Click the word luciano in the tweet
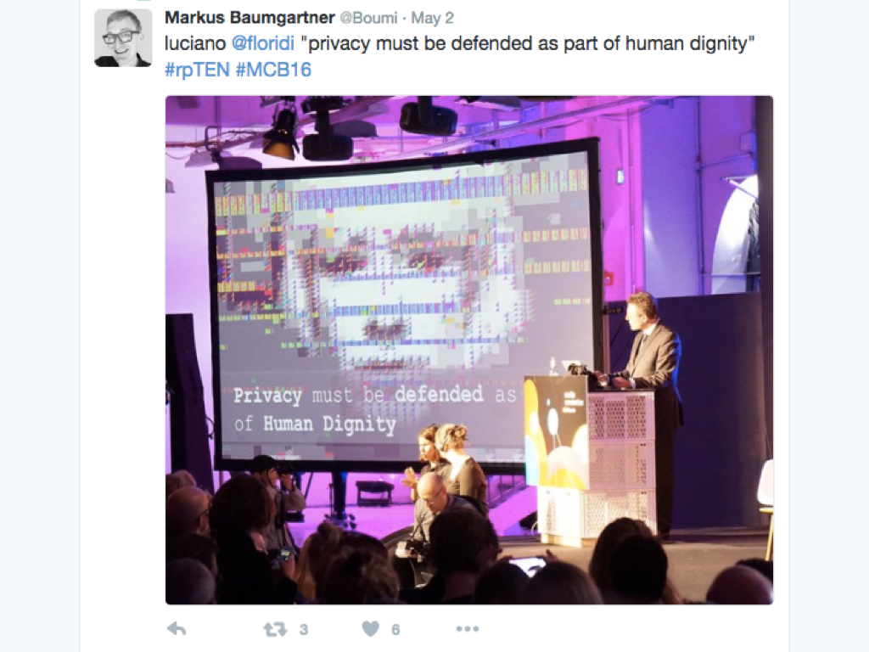869x652 pixels. 195,43
